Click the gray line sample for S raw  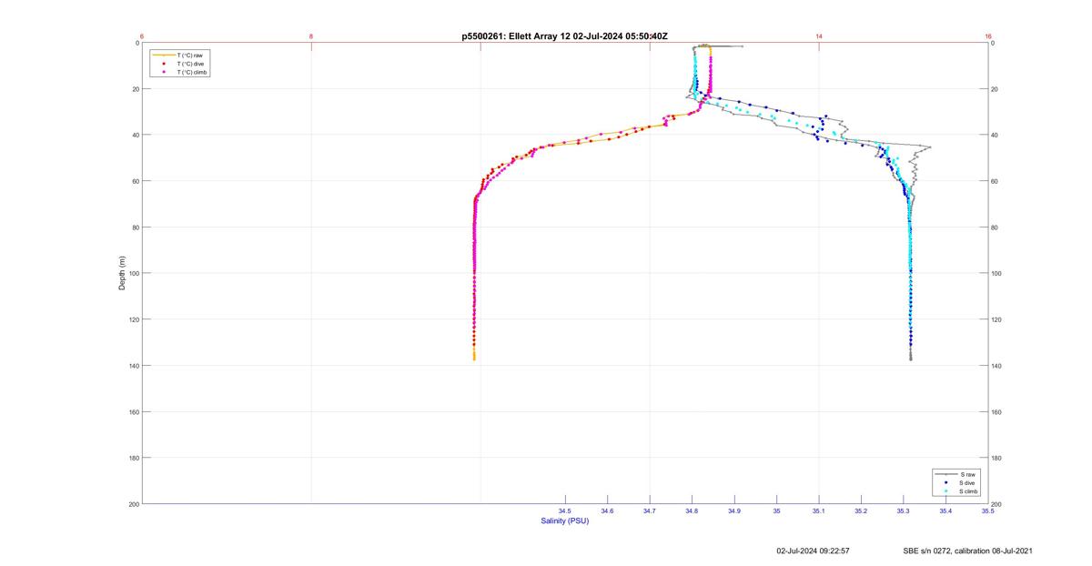tap(946, 475)
